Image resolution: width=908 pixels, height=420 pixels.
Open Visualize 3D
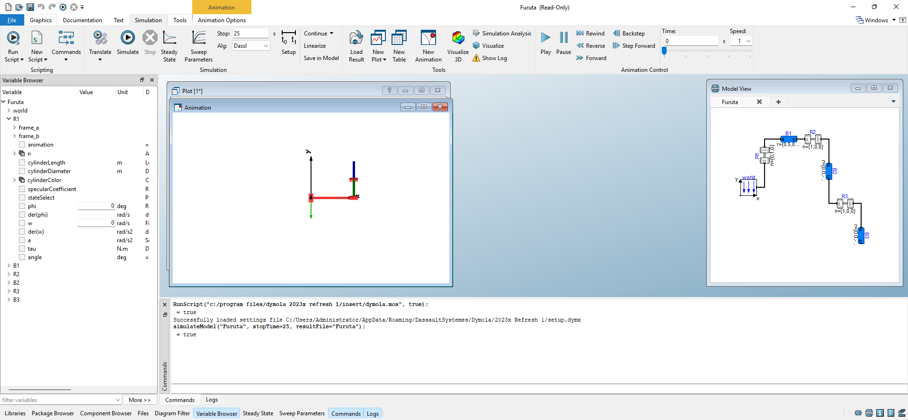(x=458, y=38)
